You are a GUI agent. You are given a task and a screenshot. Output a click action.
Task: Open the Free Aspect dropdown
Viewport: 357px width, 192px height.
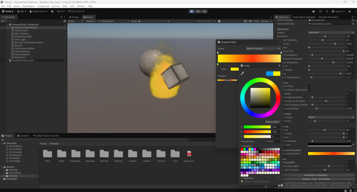pyautogui.click(x=115, y=21)
